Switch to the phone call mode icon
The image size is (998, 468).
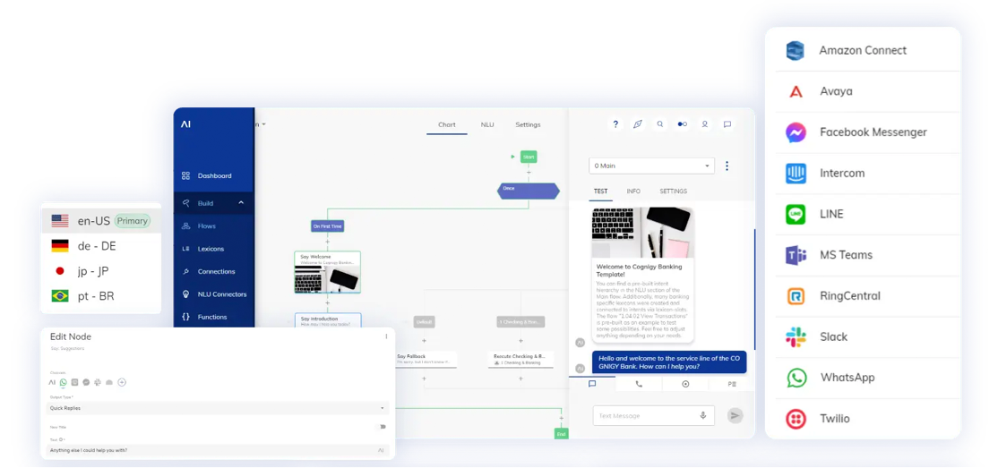click(x=639, y=384)
